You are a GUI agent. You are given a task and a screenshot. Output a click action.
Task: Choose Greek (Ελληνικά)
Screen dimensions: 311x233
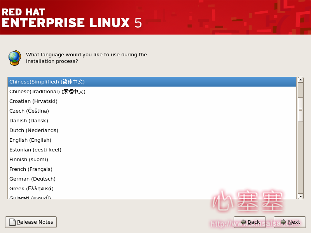coord(152,189)
